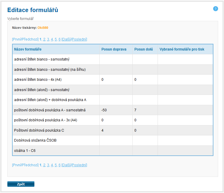Go to page 2 above the table
Screen dimensions: 224x193
pyautogui.click(x=44, y=39)
